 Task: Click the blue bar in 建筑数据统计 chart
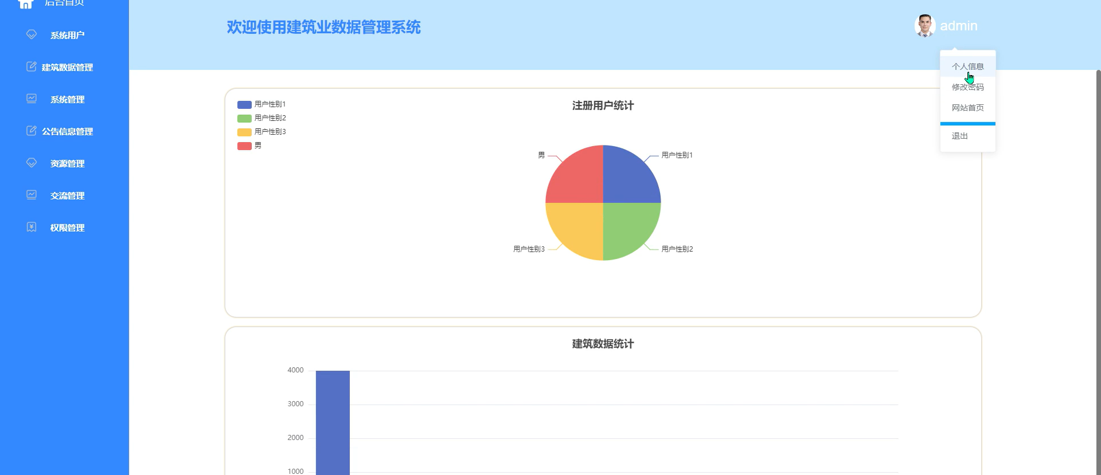click(333, 422)
